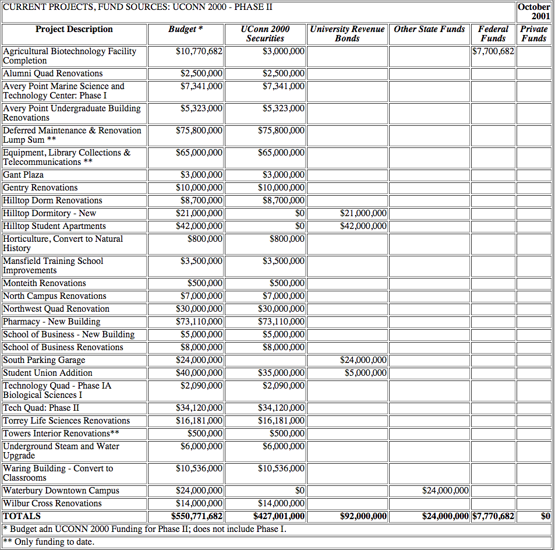Image resolution: width=555 pixels, height=550 pixels.
Task: Select the Student Union Addition project
Action: click(x=48, y=373)
